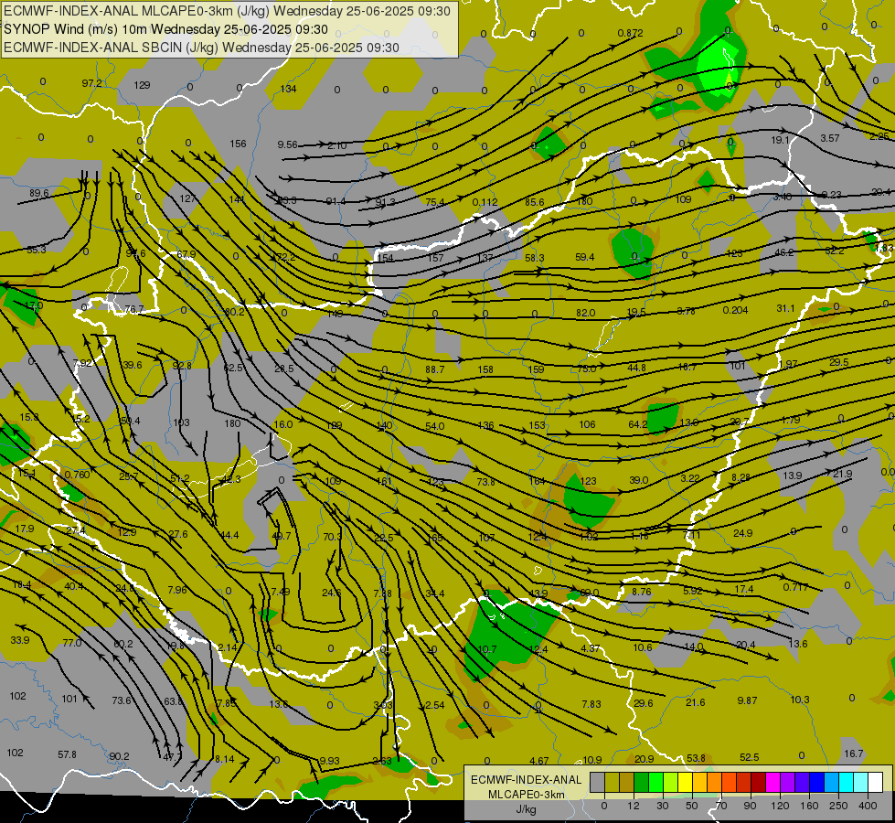Viewport: 895px width, 823px height.
Task: Click the map value 54.0
Action: coord(435,427)
